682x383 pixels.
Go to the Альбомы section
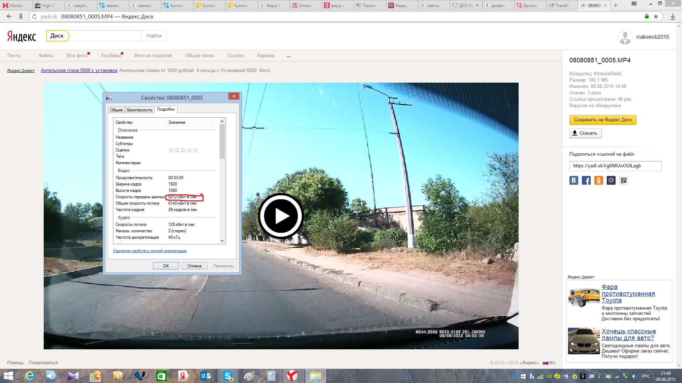(110, 56)
